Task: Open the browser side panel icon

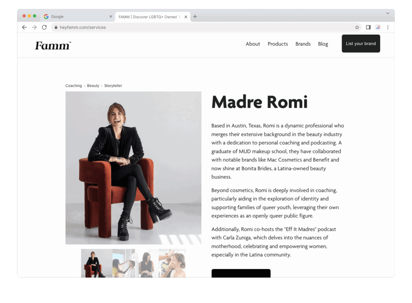Action: click(x=368, y=27)
